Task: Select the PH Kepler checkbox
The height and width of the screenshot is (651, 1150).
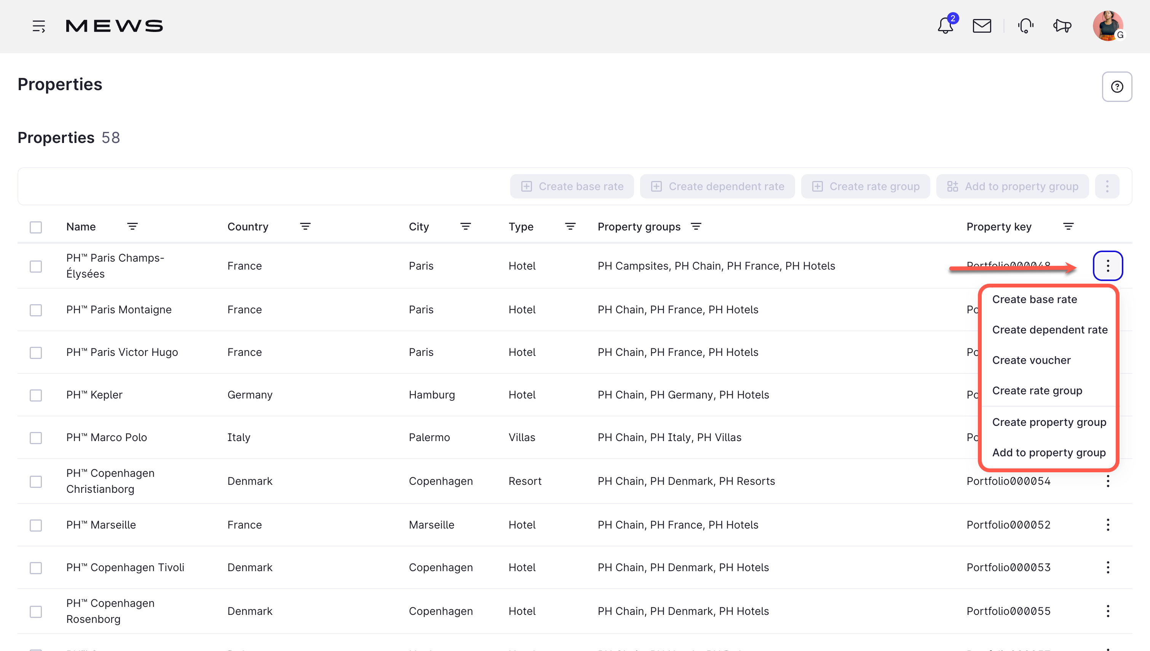Action: click(x=36, y=395)
